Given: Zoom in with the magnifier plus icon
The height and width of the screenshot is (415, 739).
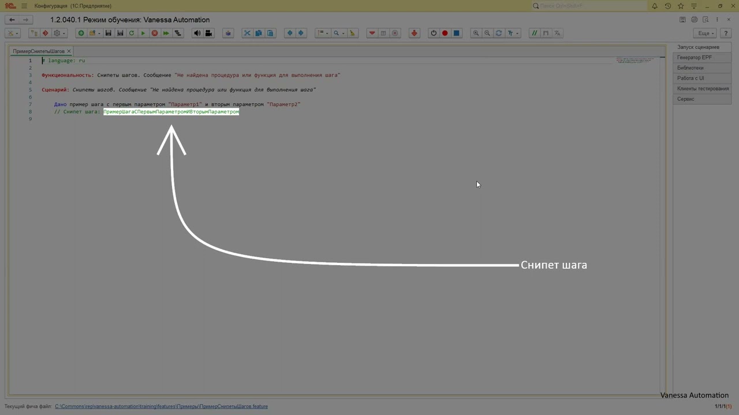Looking at the screenshot, I should point(476,33).
